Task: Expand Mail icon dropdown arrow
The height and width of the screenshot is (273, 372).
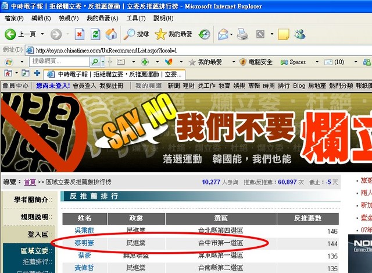Action: (231, 34)
